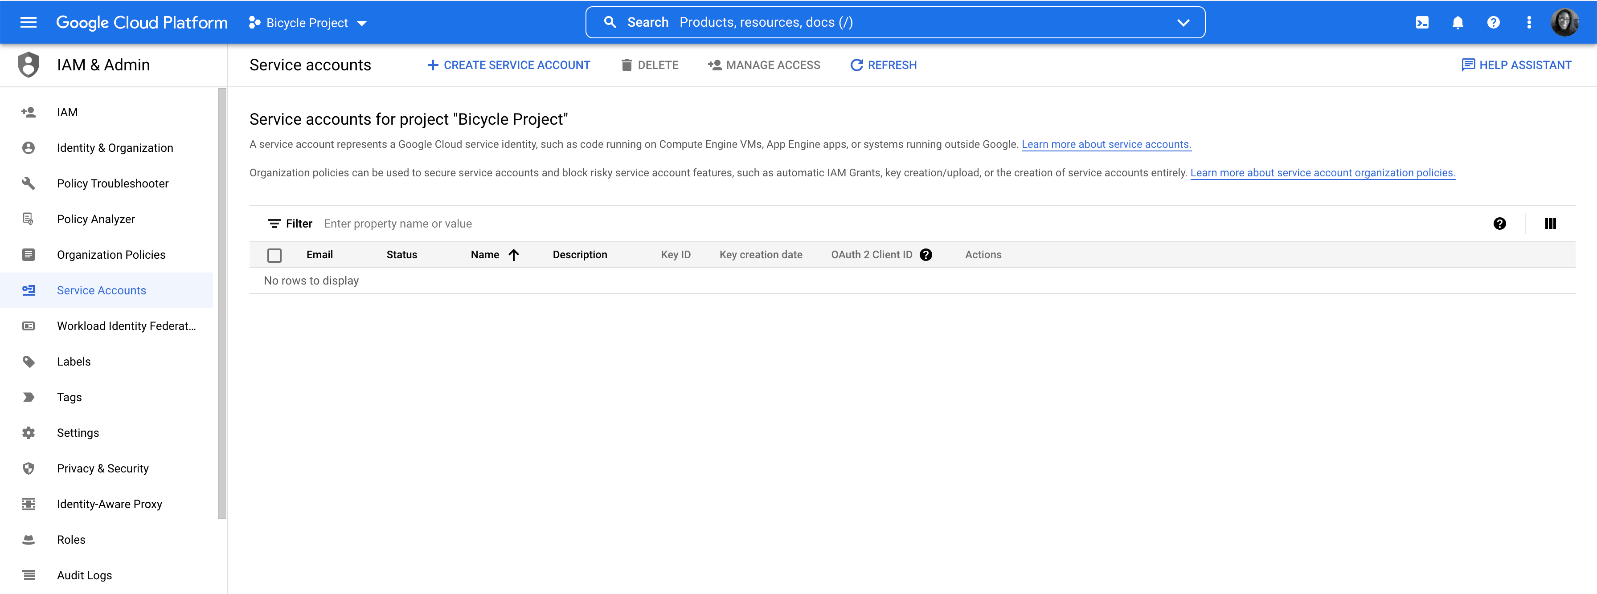Click the filter help question icon

(x=1499, y=224)
